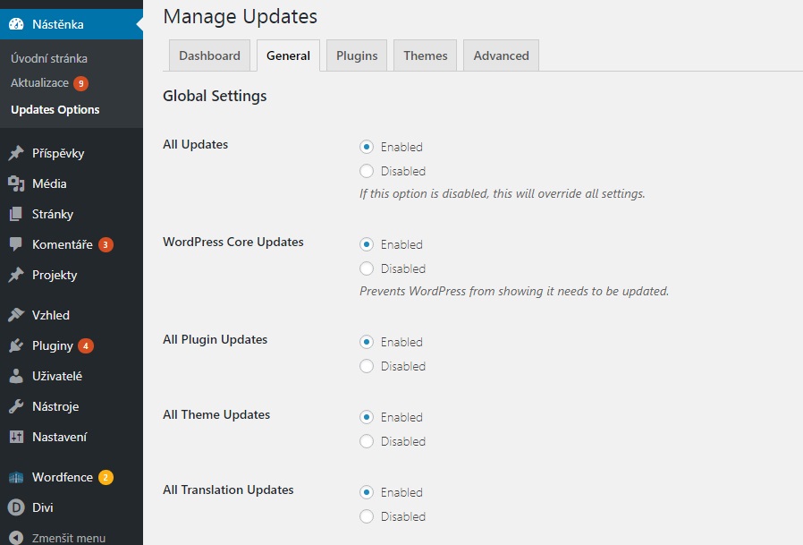
Task: Open the Plugins tab
Action: pyautogui.click(x=357, y=55)
